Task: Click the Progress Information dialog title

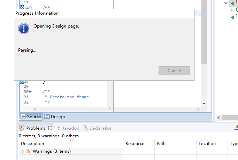Action: (x=37, y=13)
